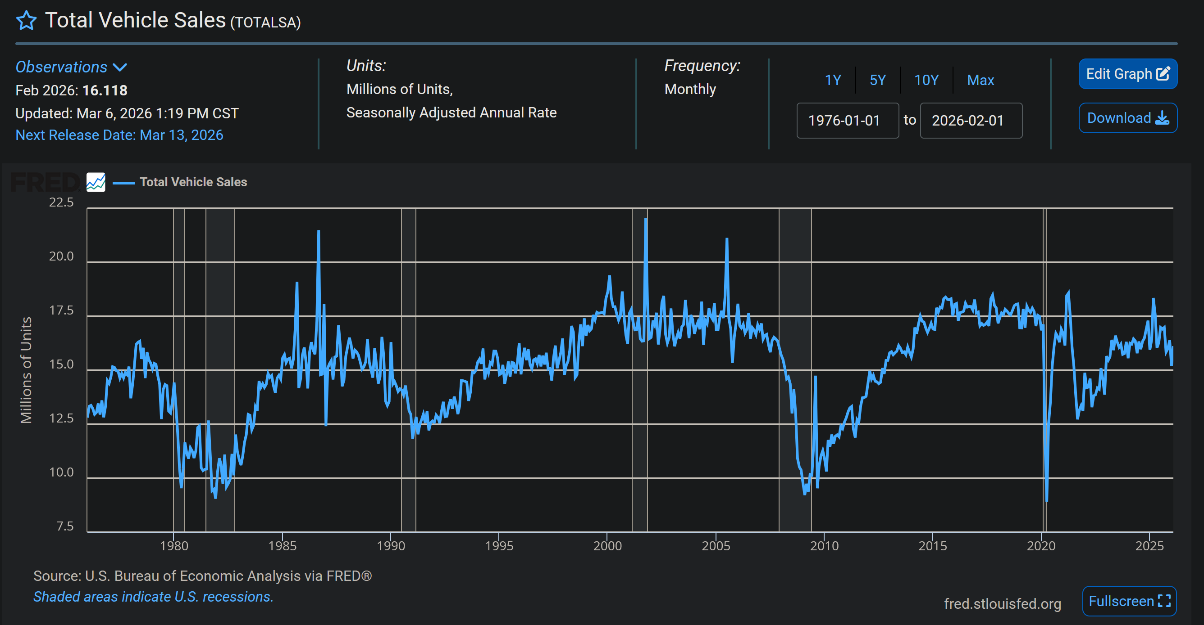
Task: Click the Download arrow icon
Action: click(1162, 118)
